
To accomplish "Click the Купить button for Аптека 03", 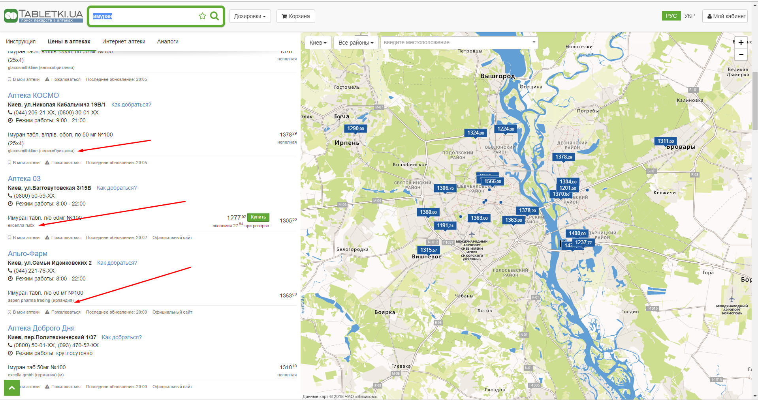I will (258, 217).
